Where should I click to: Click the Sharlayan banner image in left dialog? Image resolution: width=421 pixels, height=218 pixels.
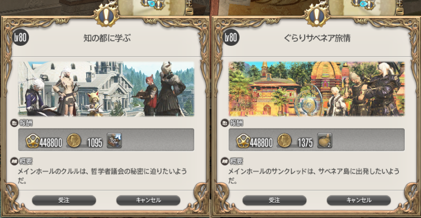click(x=106, y=88)
